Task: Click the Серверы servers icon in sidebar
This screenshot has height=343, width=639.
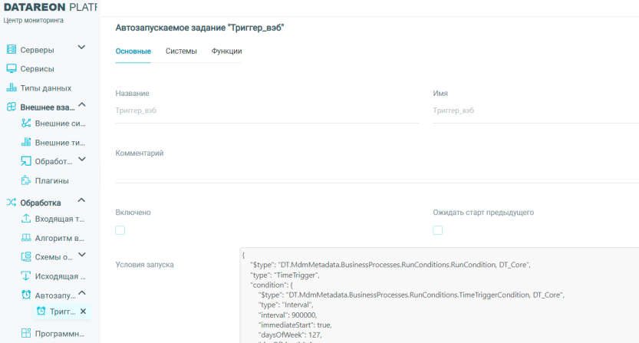Action: 12,50
